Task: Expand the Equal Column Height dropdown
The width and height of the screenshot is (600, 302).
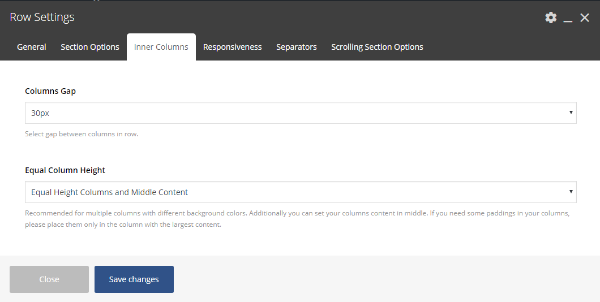Action: [x=301, y=192]
